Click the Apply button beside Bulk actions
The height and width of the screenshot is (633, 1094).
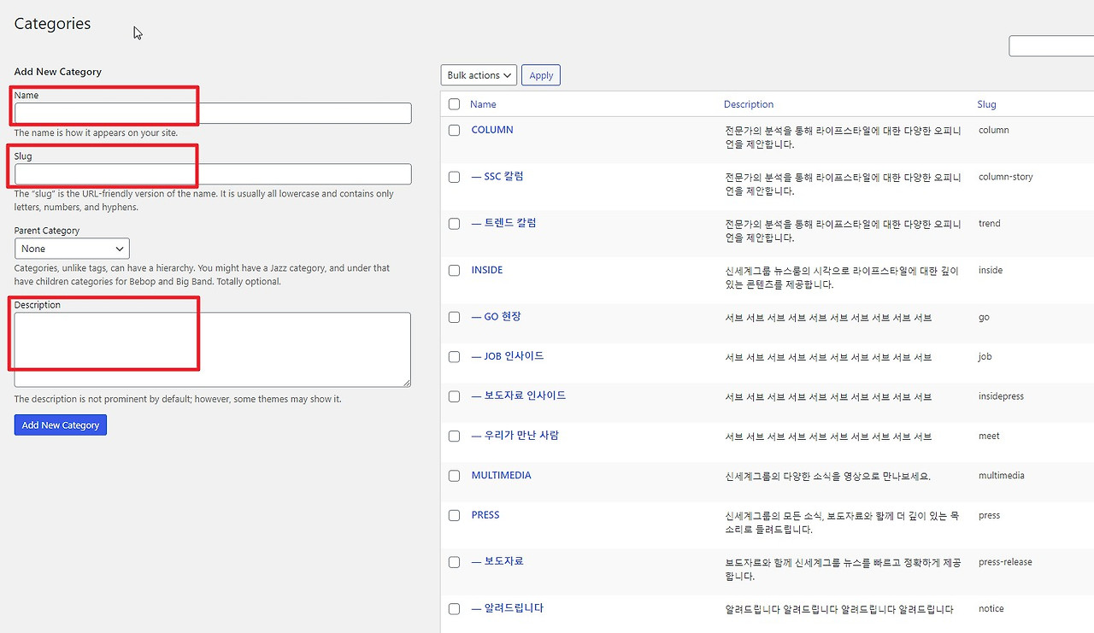pyautogui.click(x=541, y=75)
